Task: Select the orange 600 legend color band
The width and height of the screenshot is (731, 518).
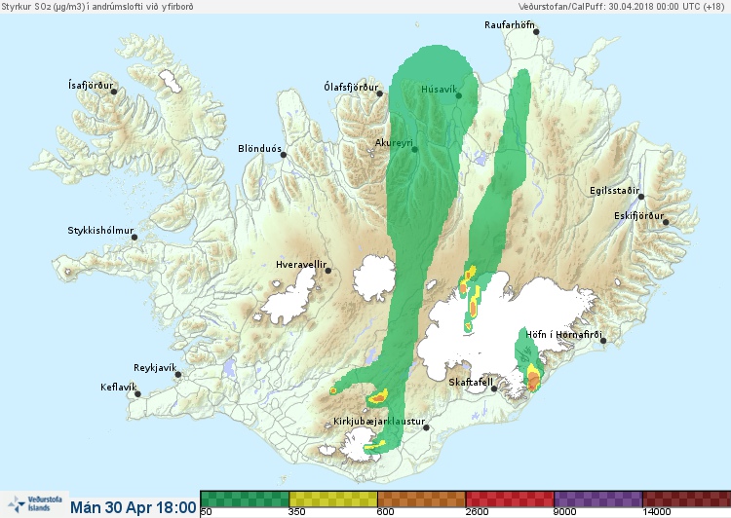Action: (x=421, y=499)
